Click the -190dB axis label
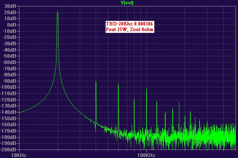Screen dimensions: 238x158 (8, 143)
